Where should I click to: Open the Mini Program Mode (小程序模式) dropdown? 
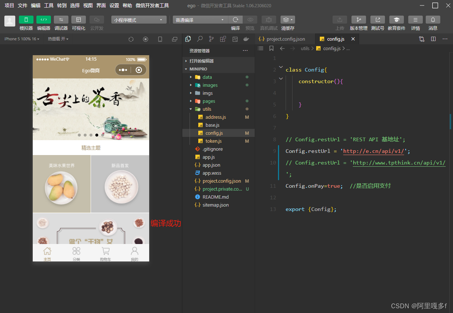pos(139,20)
